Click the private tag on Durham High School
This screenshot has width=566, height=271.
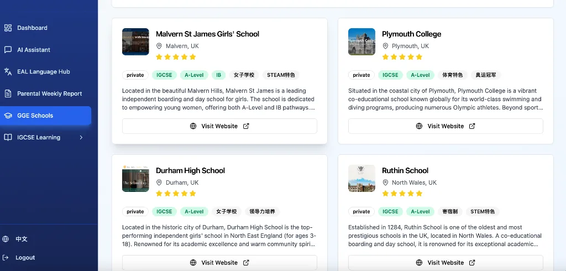[x=135, y=212]
